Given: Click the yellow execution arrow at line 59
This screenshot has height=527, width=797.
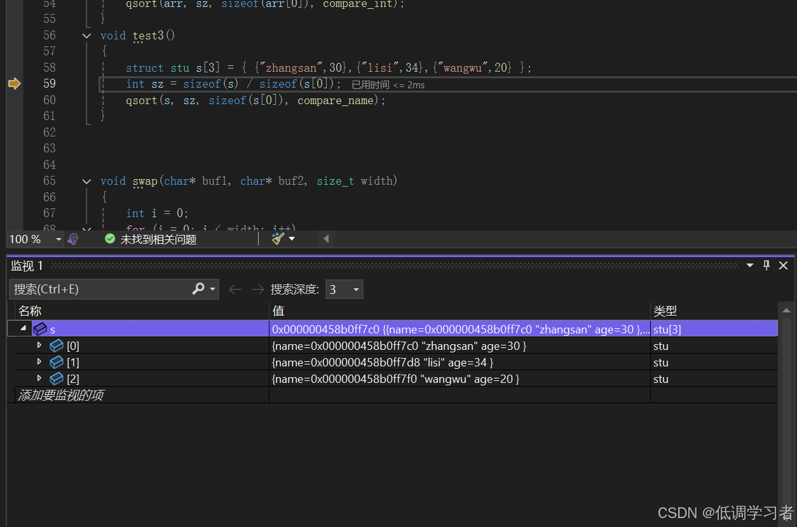Looking at the screenshot, I should tap(14, 83).
